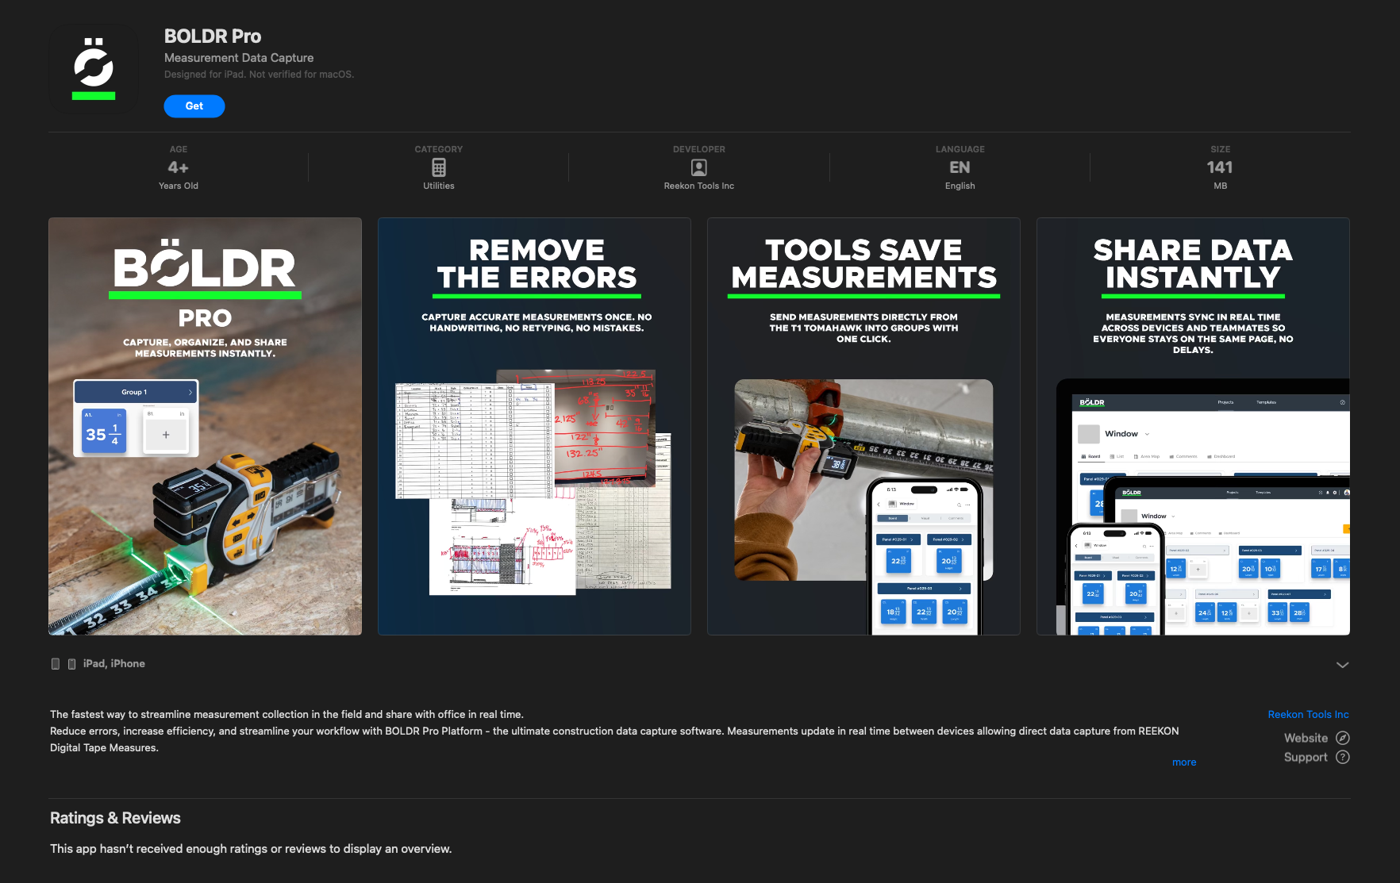
Task: Open the Support link
Action: (1306, 758)
